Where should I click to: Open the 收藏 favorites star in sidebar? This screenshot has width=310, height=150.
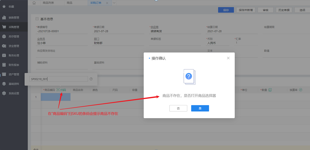point(4,7)
